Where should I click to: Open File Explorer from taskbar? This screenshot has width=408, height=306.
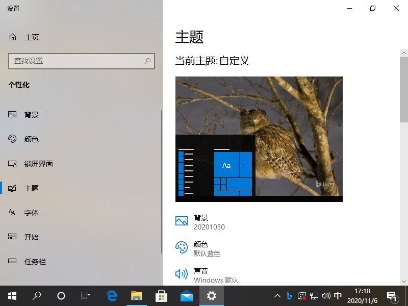pyautogui.click(x=136, y=296)
